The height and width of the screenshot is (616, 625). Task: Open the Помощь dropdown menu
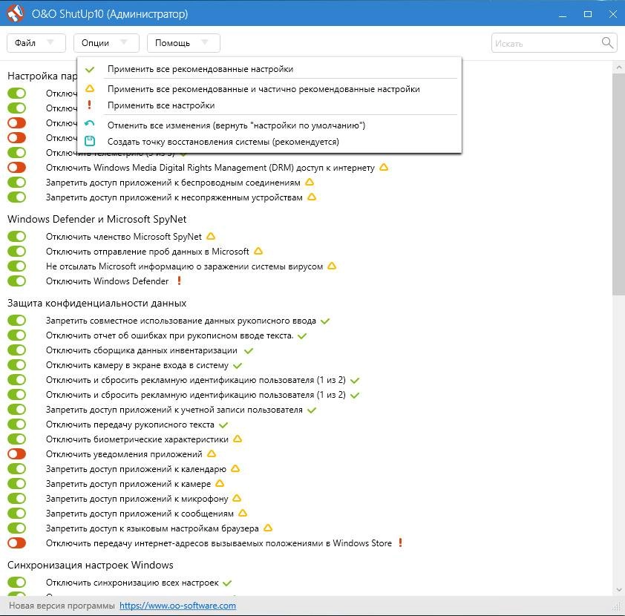pos(183,43)
